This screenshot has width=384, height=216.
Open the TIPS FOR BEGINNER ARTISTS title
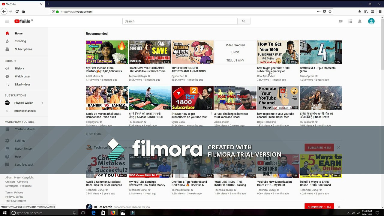(188, 70)
